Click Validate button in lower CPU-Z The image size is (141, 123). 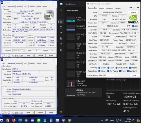[40, 112]
